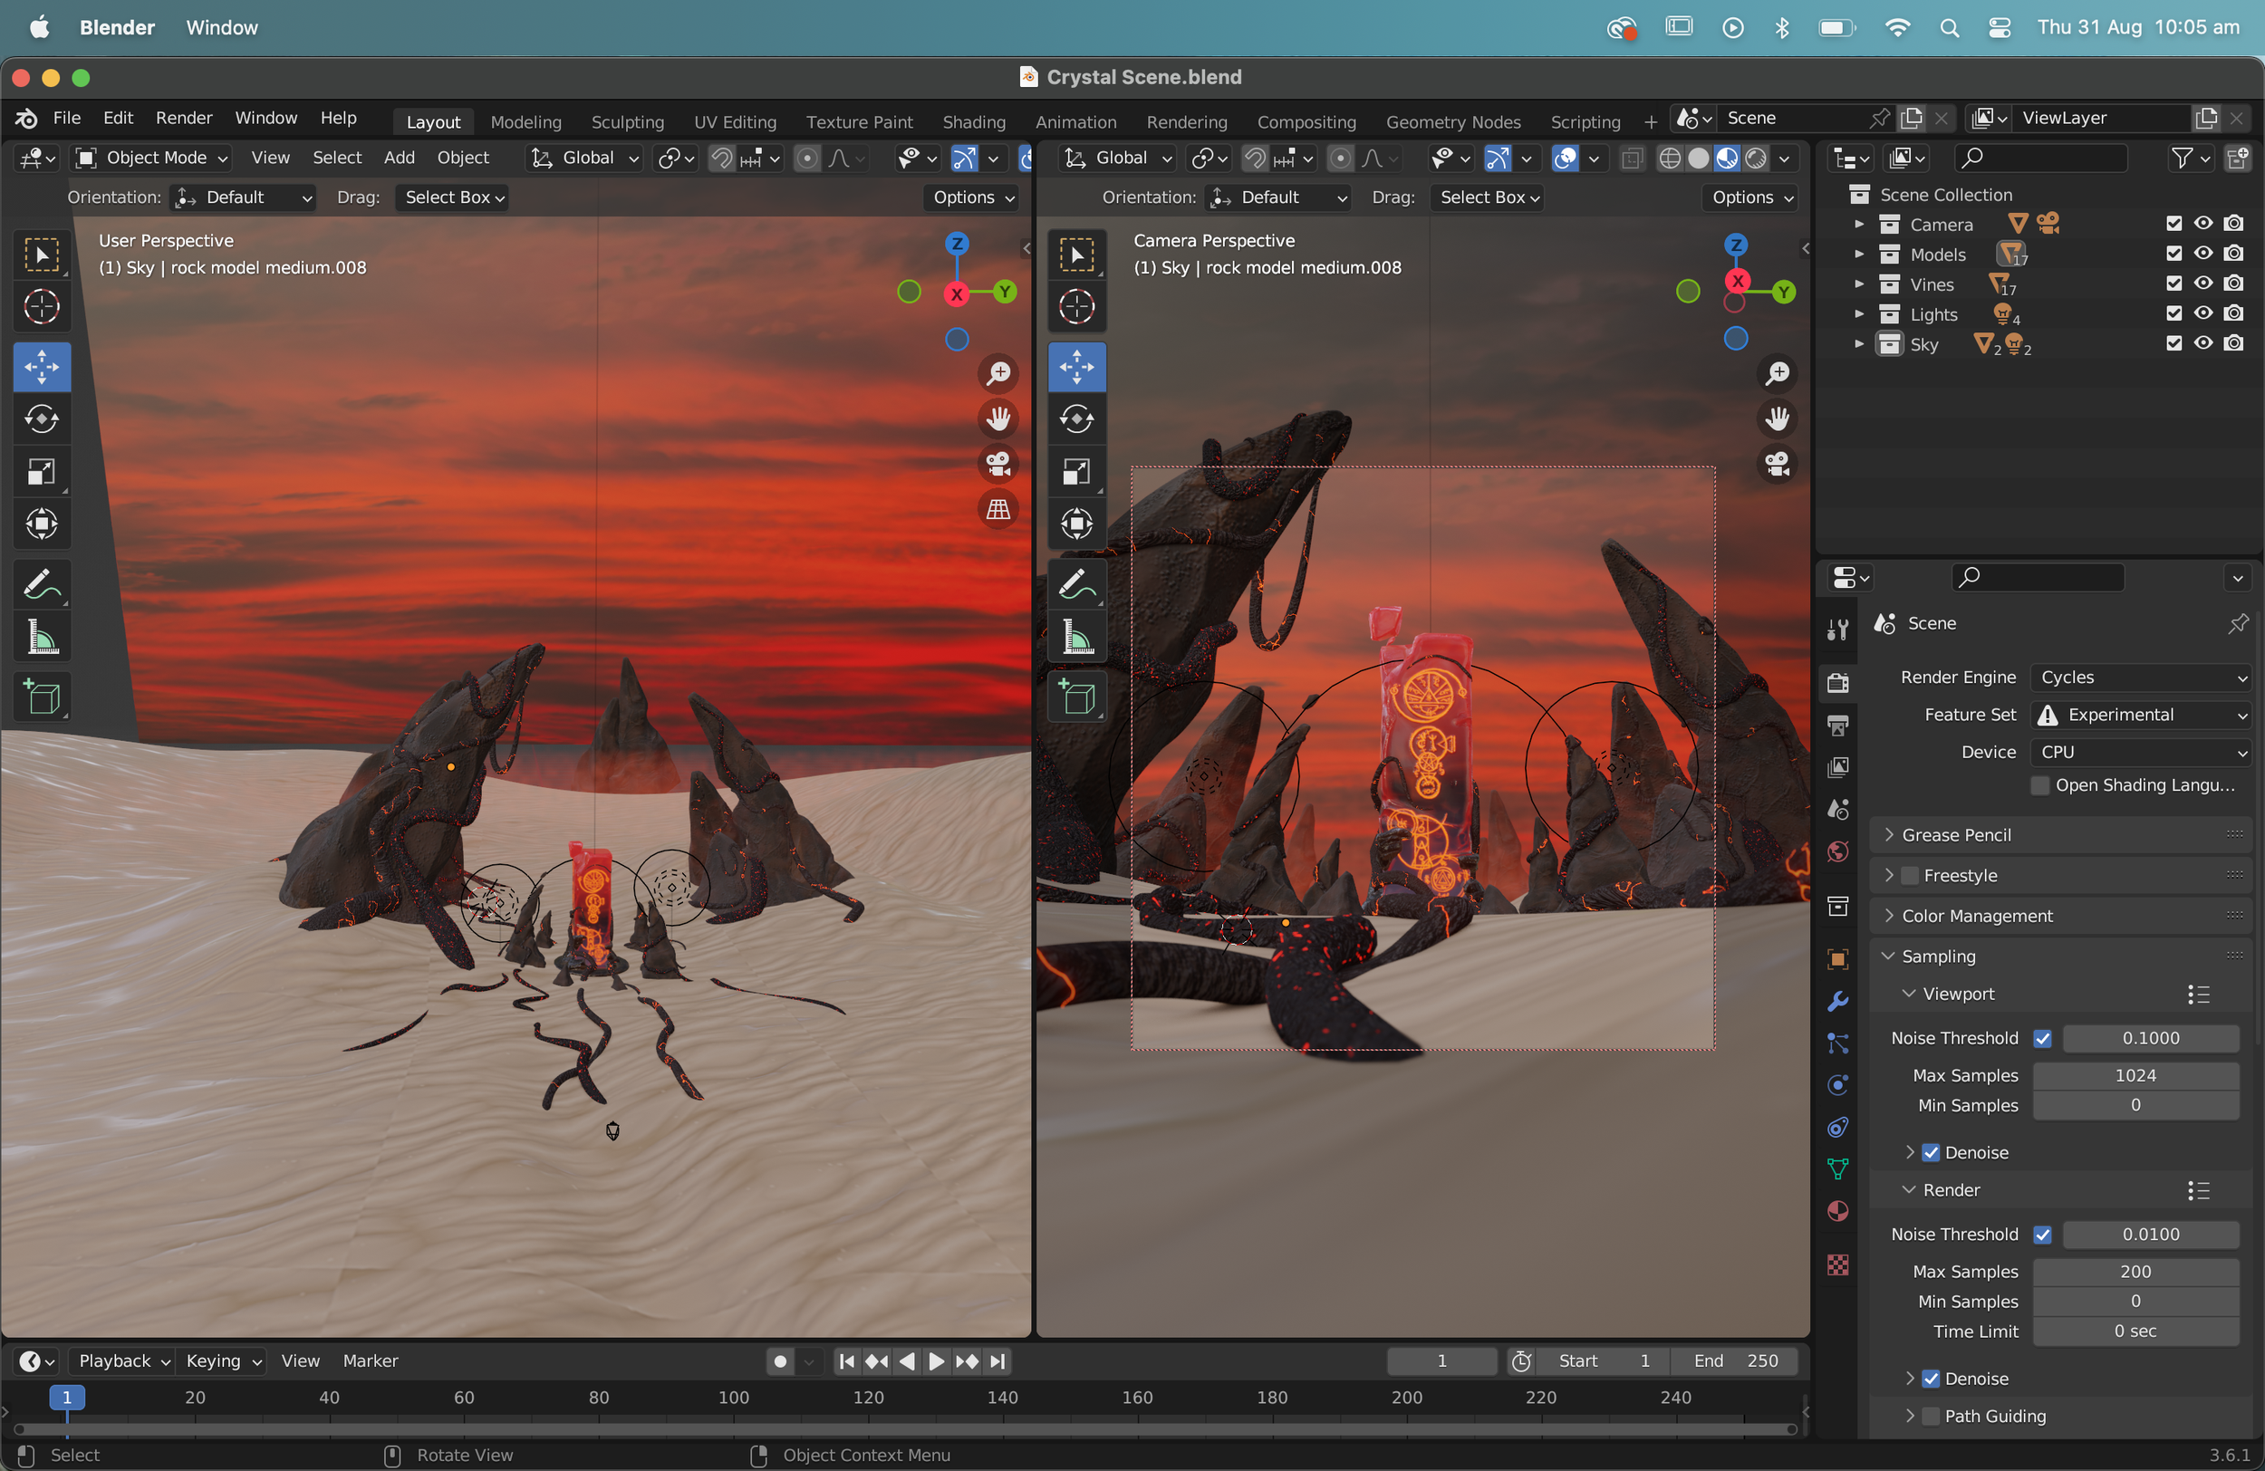
Task: Expand the Color Management panel
Action: 1977,916
